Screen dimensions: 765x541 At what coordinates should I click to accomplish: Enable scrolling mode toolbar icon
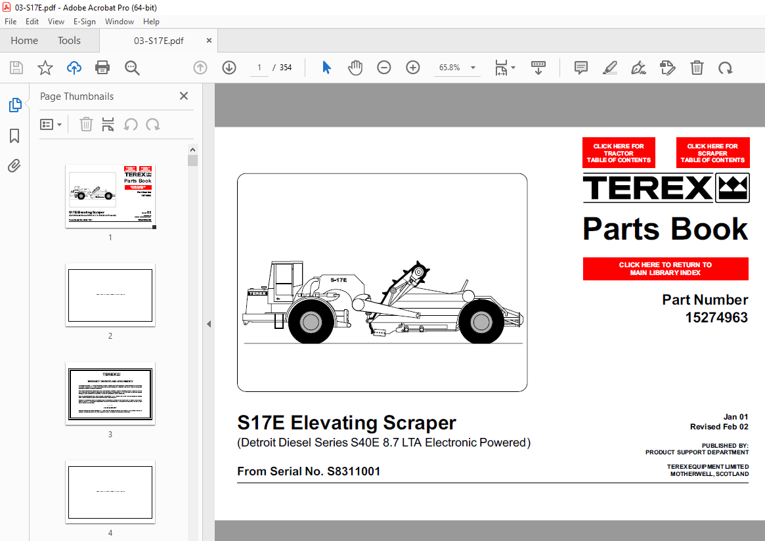538,68
